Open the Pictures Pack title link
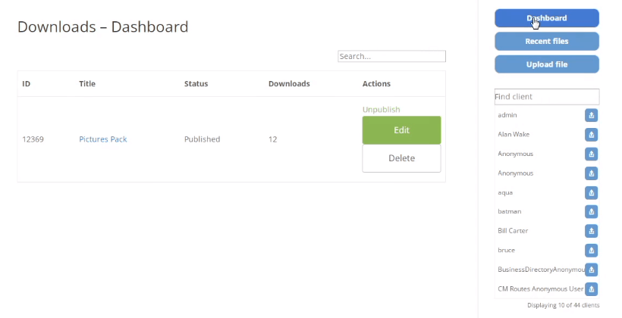Viewport: 622px width, 318px height. click(x=102, y=139)
